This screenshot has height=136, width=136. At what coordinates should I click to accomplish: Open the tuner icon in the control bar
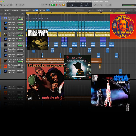[98, 5]
